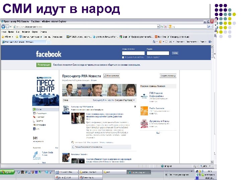The image size is (241, 180).
Task: Click the browser Forward arrow button
Action: pos(7,27)
